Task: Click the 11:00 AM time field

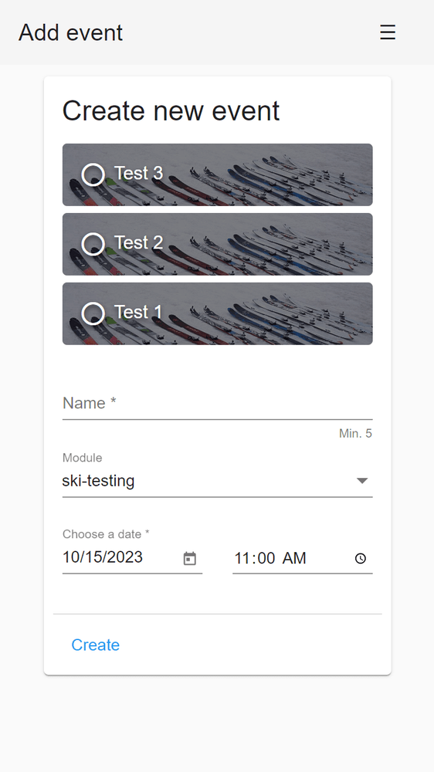Action: (303, 558)
